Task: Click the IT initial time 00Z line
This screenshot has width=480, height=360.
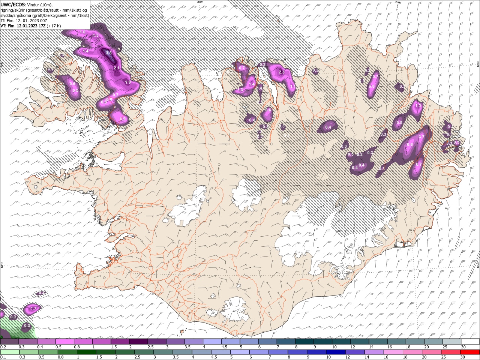Action: tap(24, 20)
